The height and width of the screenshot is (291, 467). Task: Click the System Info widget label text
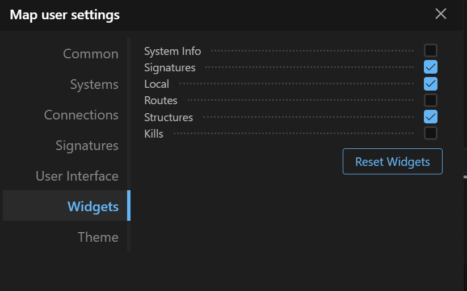click(173, 51)
